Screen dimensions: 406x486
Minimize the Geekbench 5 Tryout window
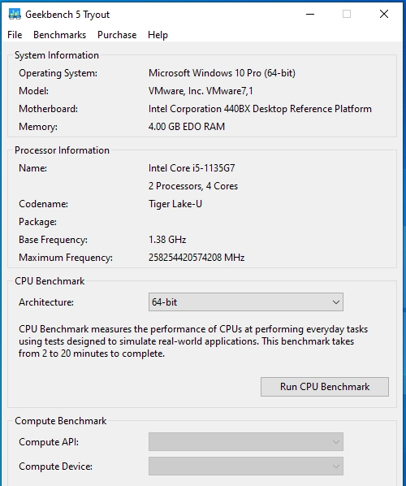(310, 15)
